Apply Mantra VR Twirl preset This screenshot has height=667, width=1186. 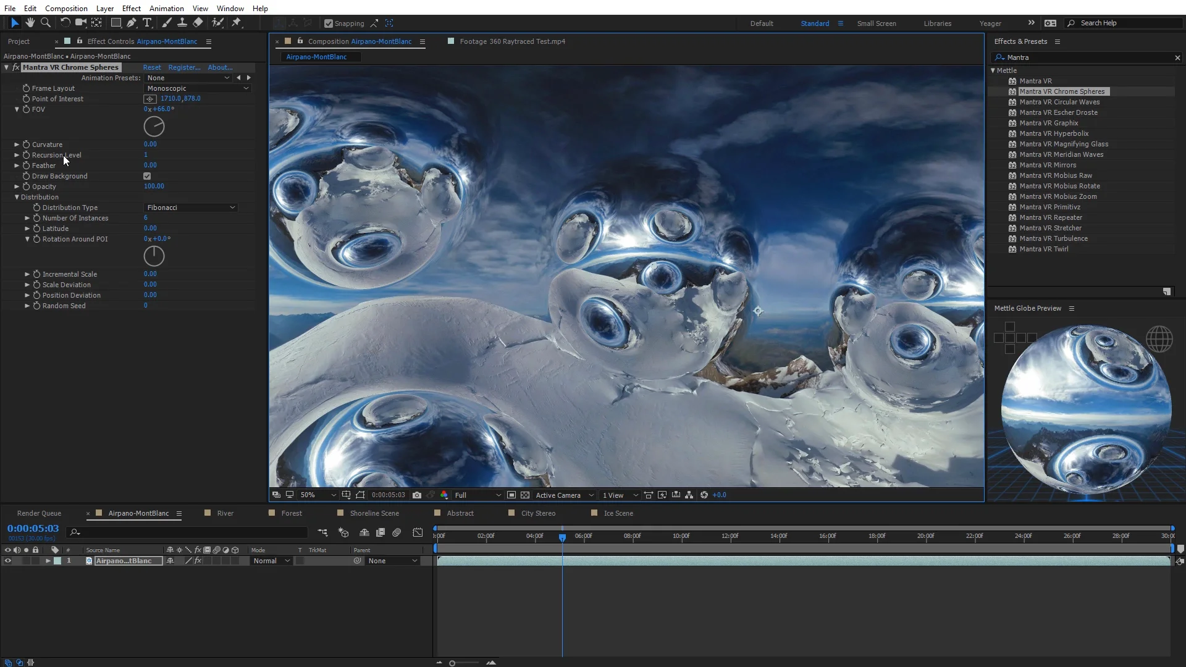coord(1043,249)
